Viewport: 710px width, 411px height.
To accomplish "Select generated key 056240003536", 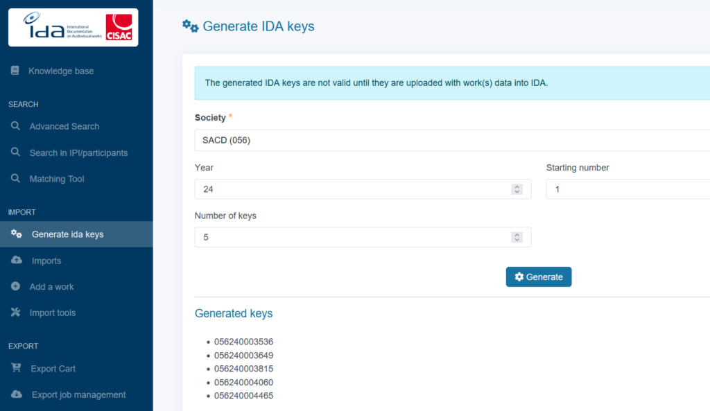I will (x=243, y=342).
